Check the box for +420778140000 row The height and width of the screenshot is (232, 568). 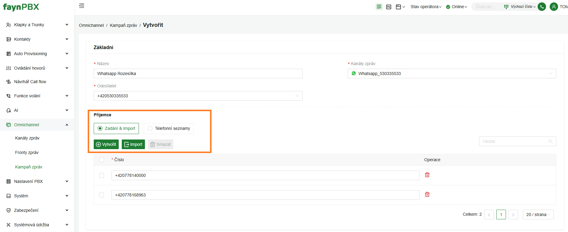click(x=102, y=175)
